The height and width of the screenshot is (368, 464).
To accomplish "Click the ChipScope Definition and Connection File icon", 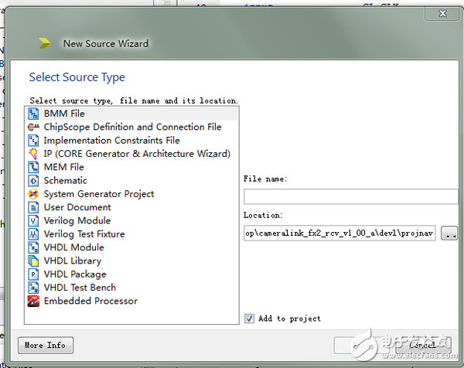I will (33, 127).
